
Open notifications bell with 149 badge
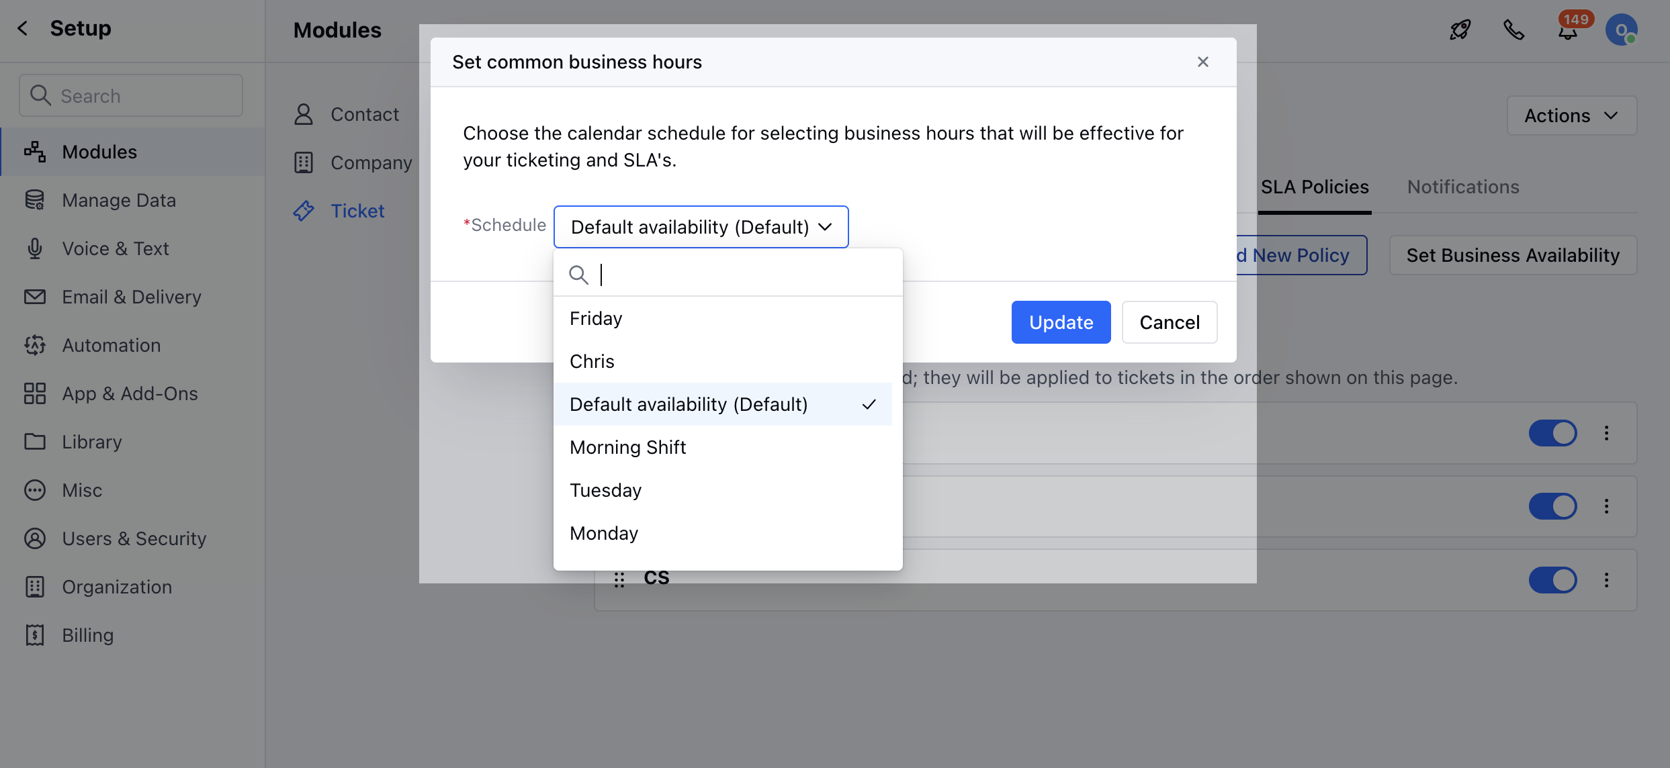[1568, 32]
